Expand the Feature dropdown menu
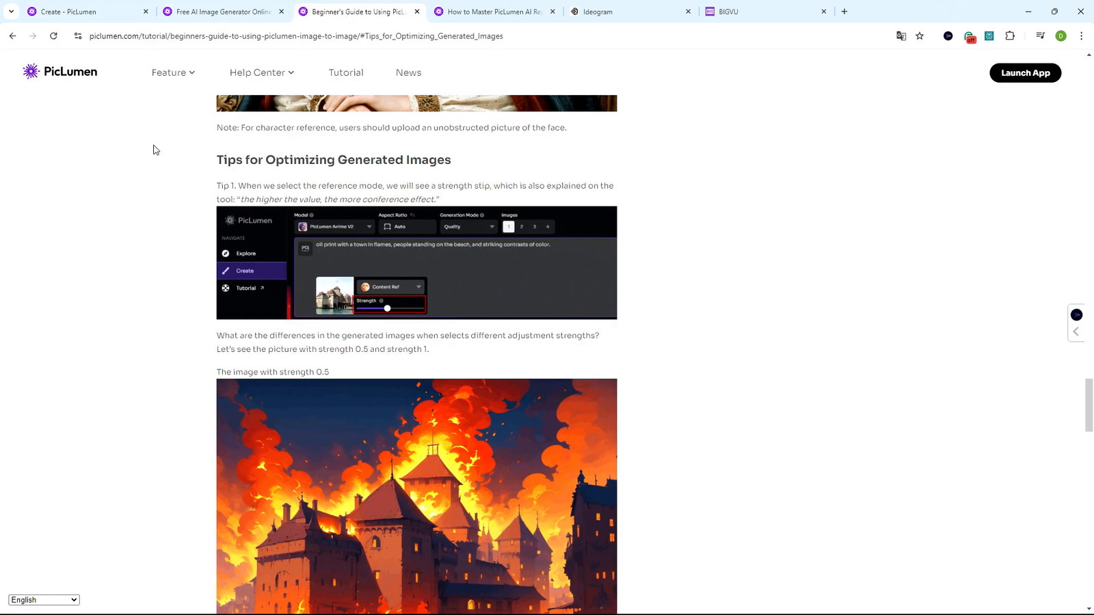1094x615 pixels. [x=173, y=72]
